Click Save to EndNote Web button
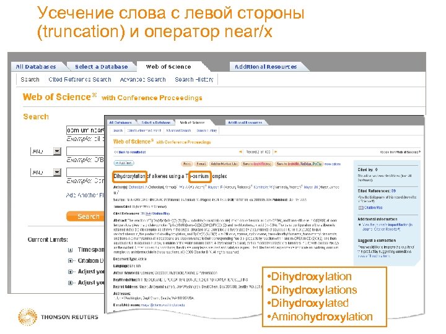 [257, 164]
